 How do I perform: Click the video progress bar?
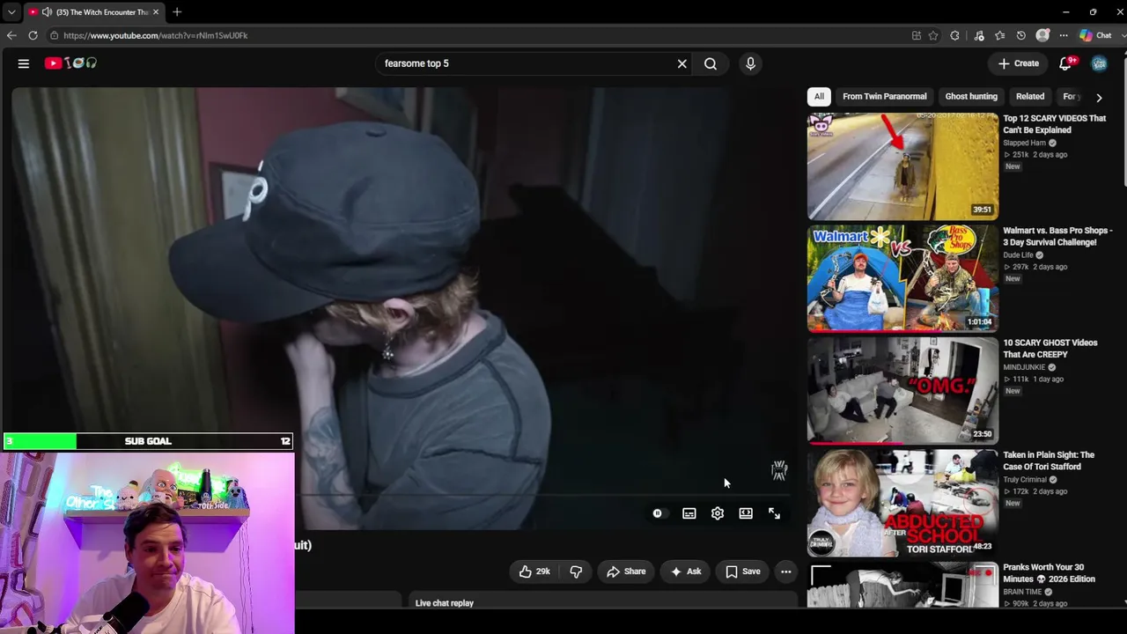point(541,496)
